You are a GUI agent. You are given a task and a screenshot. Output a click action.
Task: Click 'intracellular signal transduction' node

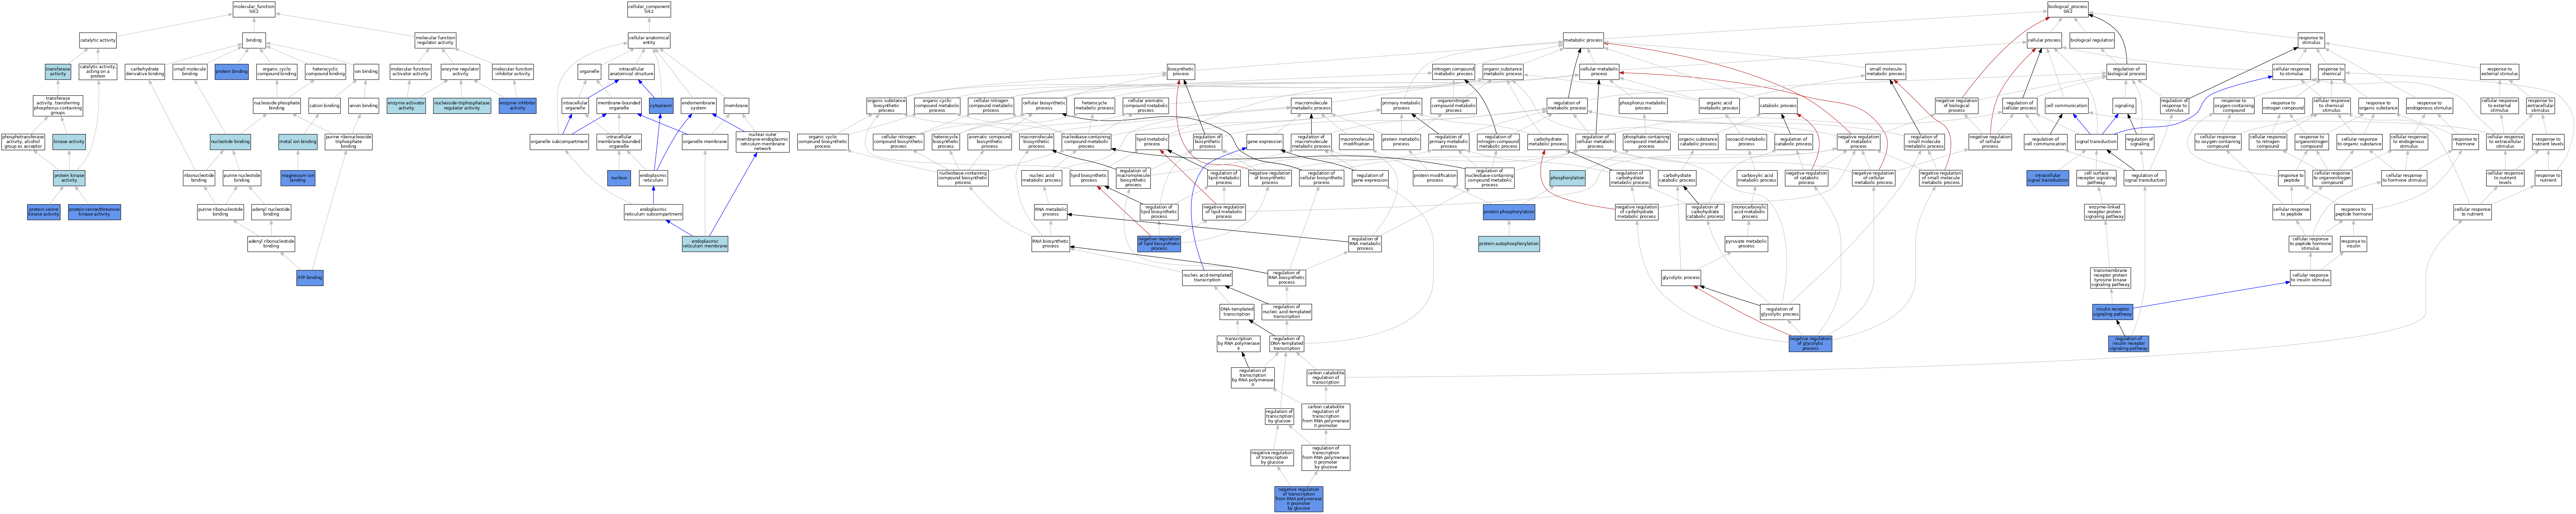click(x=2047, y=178)
